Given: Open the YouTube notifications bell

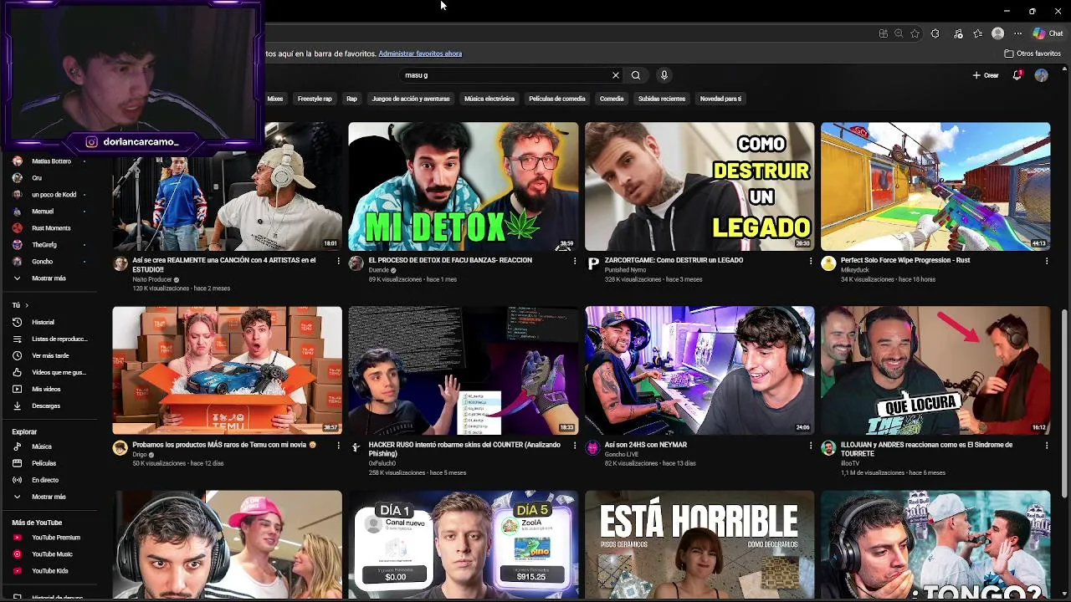Looking at the screenshot, I should click(x=1017, y=75).
